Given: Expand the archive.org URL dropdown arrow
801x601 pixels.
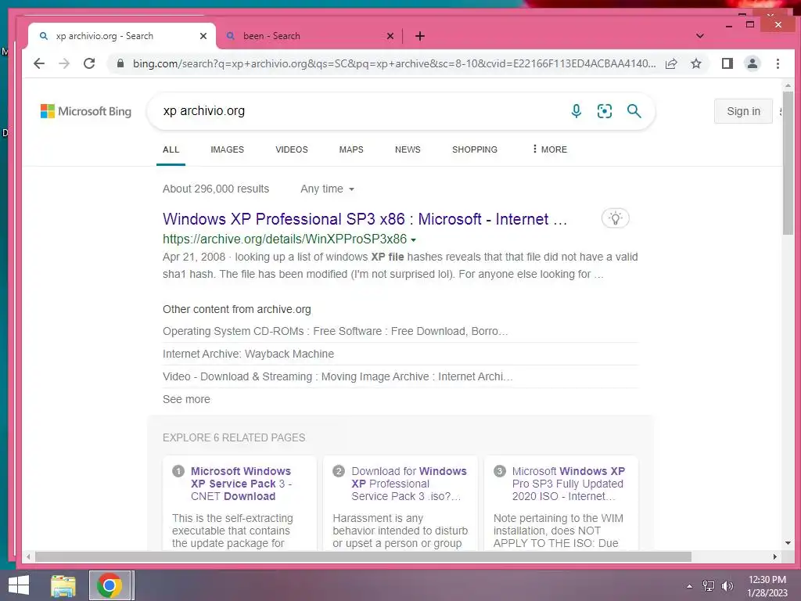Looking at the screenshot, I should [413, 239].
